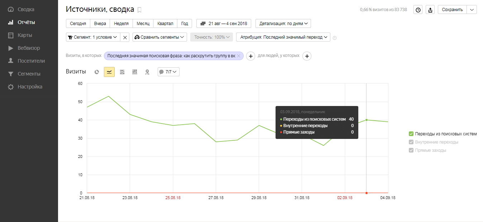483x222 pixels.
Task: Toggle the Прямые заходы checkbox
Action: pyautogui.click(x=411, y=150)
